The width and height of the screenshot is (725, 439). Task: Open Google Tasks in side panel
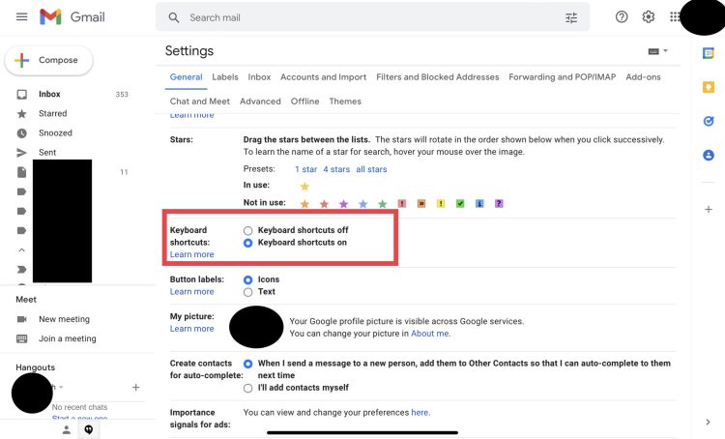click(x=708, y=121)
